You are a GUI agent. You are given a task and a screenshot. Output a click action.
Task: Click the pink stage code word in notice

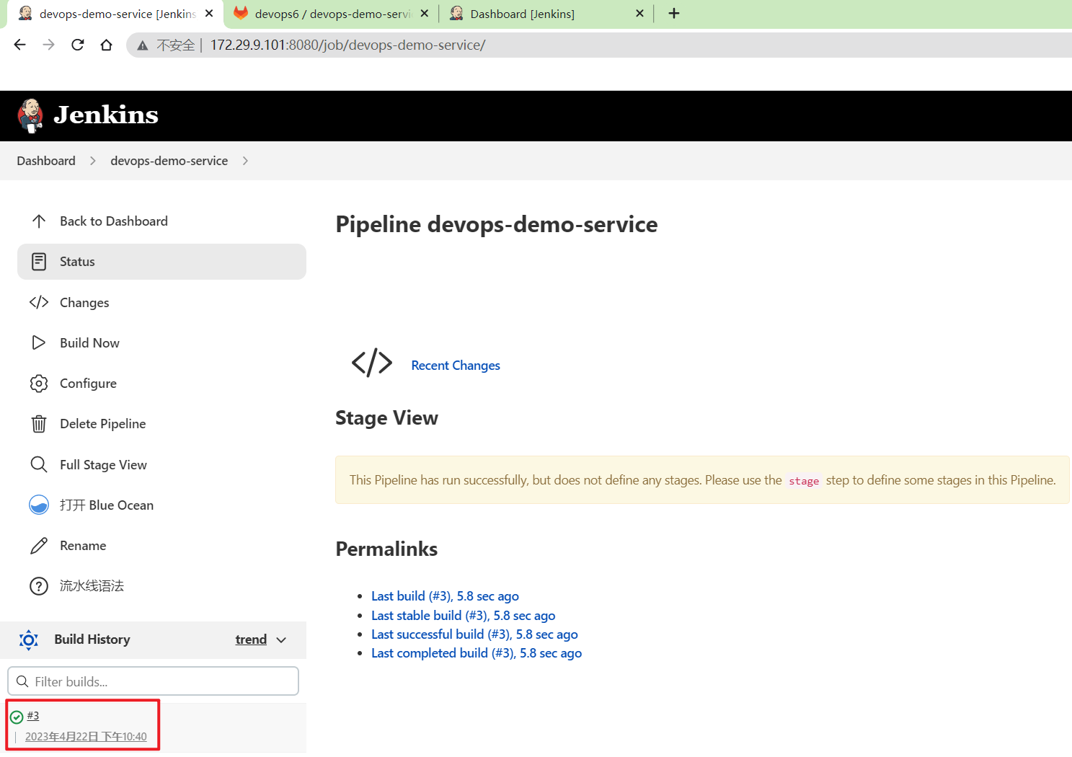804,481
